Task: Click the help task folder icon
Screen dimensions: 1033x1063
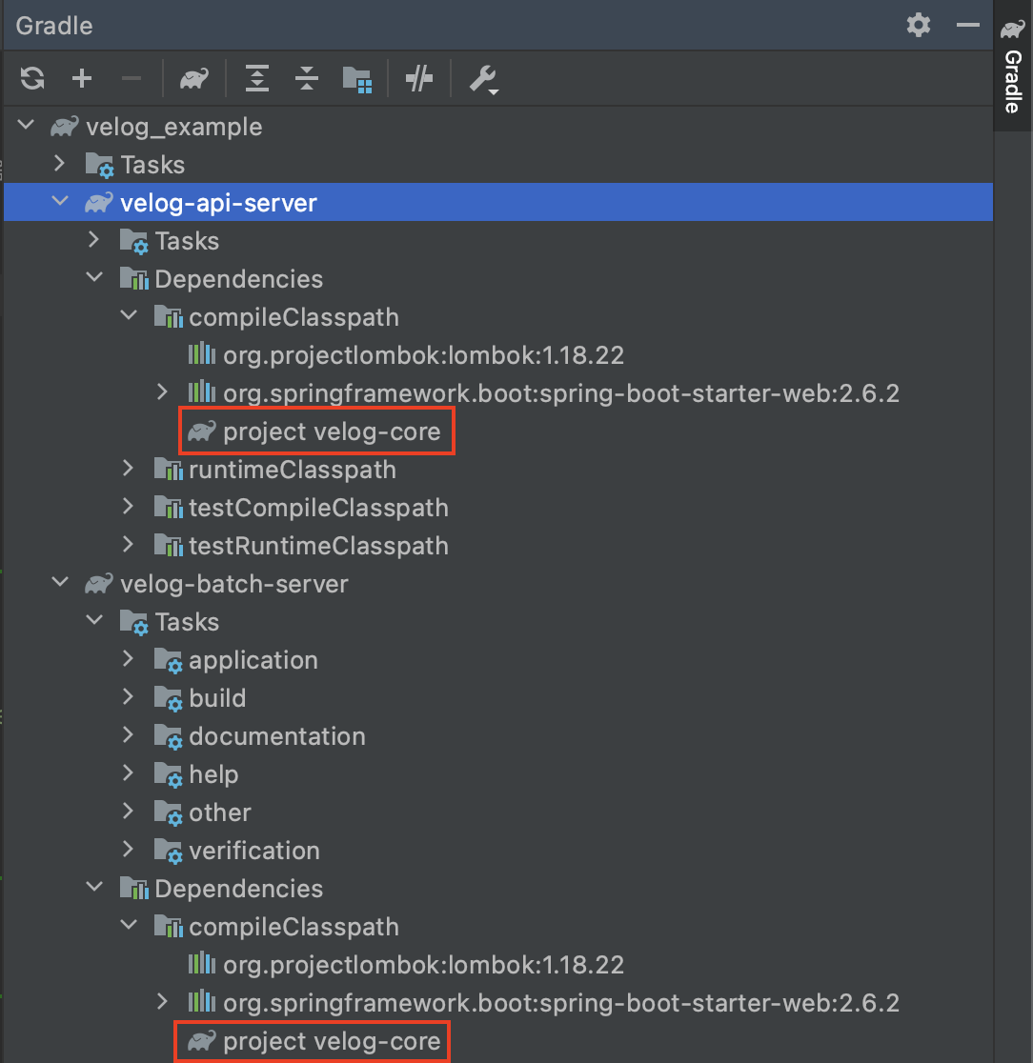Action: click(x=169, y=774)
